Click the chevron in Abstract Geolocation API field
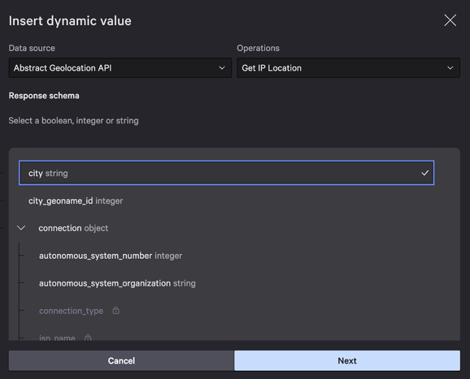 point(221,68)
